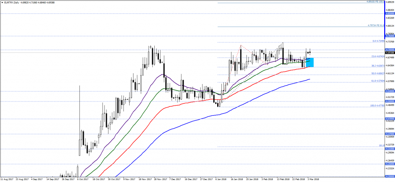Select the 4.85000 horizontal level price tag
395x182 pixels.
[390, 13]
